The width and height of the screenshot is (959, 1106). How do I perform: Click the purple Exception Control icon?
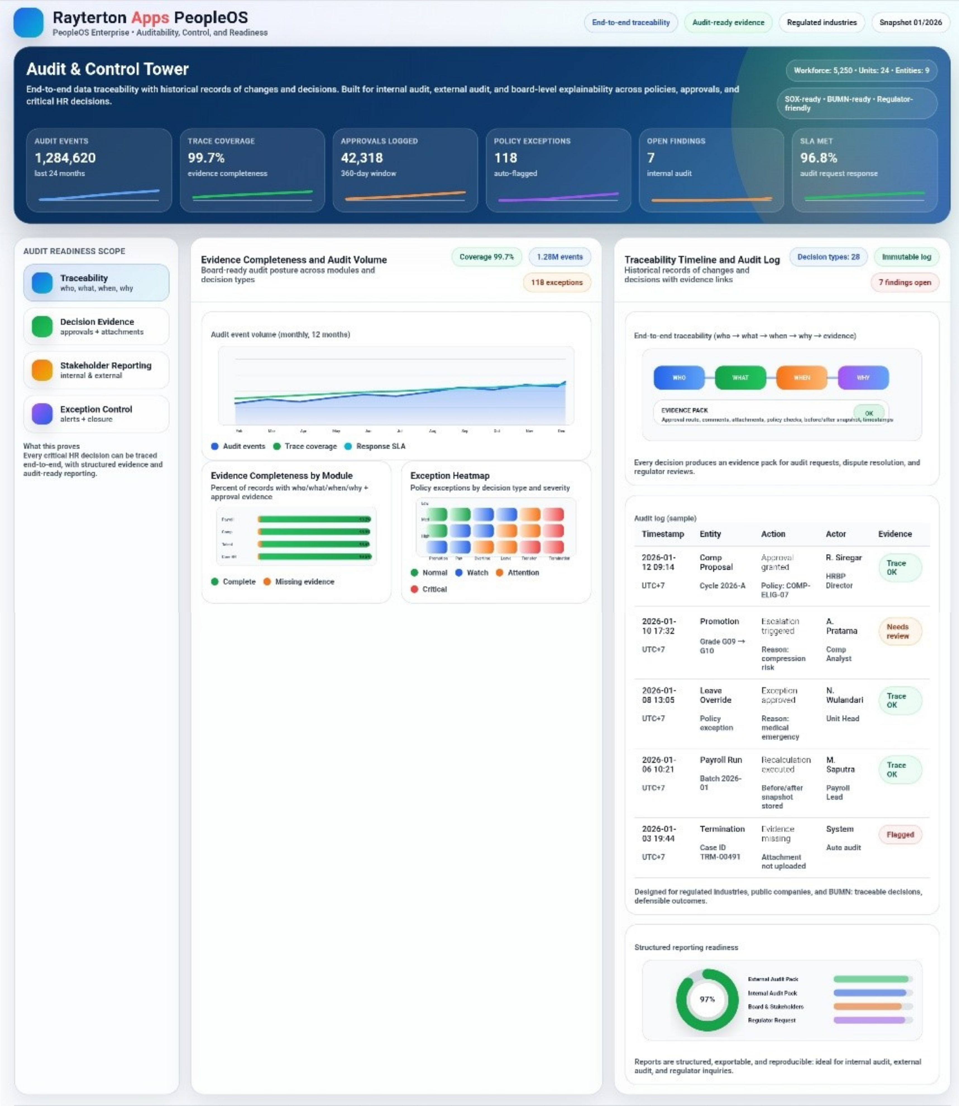pyautogui.click(x=42, y=414)
